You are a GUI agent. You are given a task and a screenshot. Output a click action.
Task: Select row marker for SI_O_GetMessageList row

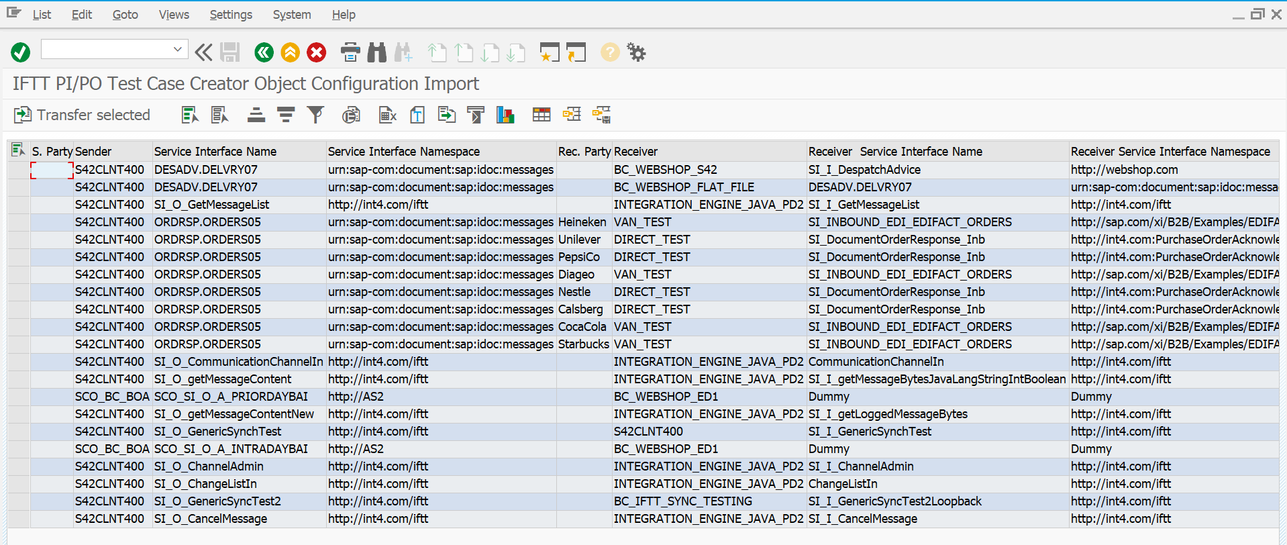tap(18, 205)
